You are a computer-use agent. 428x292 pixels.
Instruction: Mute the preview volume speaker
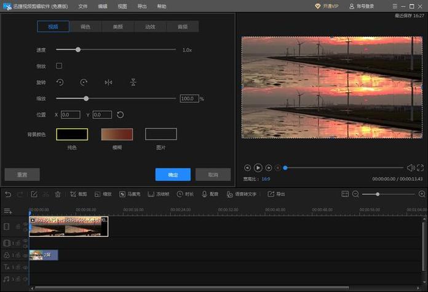411,168
